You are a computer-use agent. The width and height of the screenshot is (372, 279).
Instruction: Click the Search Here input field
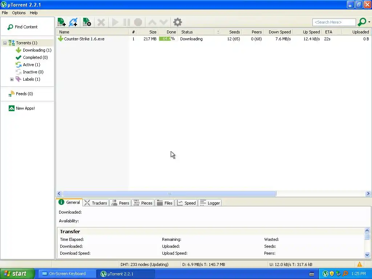click(x=334, y=22)
